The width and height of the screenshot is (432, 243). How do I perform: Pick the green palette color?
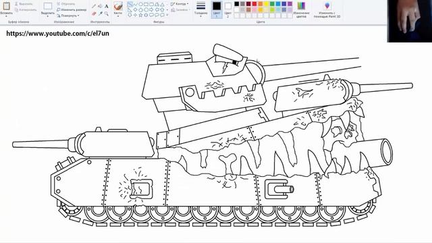coord(272,4)
